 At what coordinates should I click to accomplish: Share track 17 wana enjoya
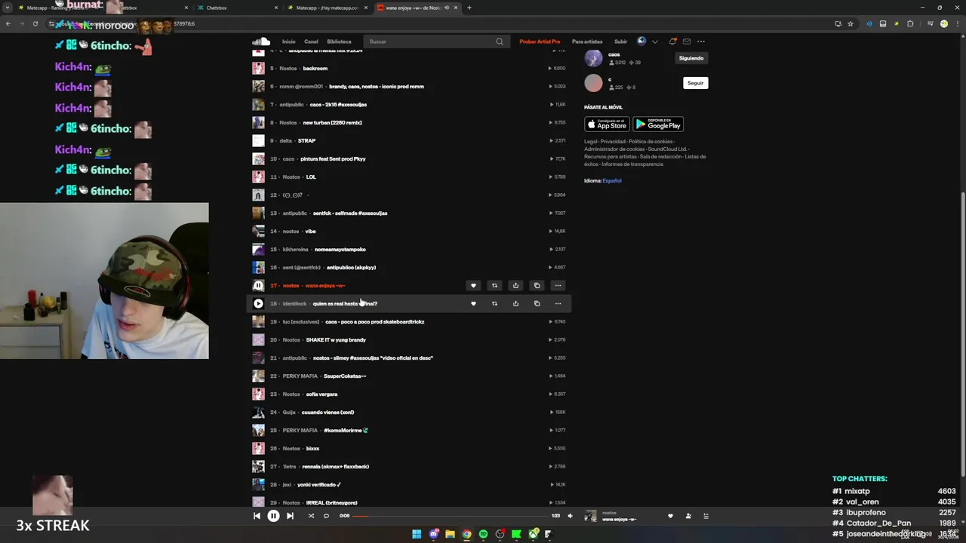point(515,285)
